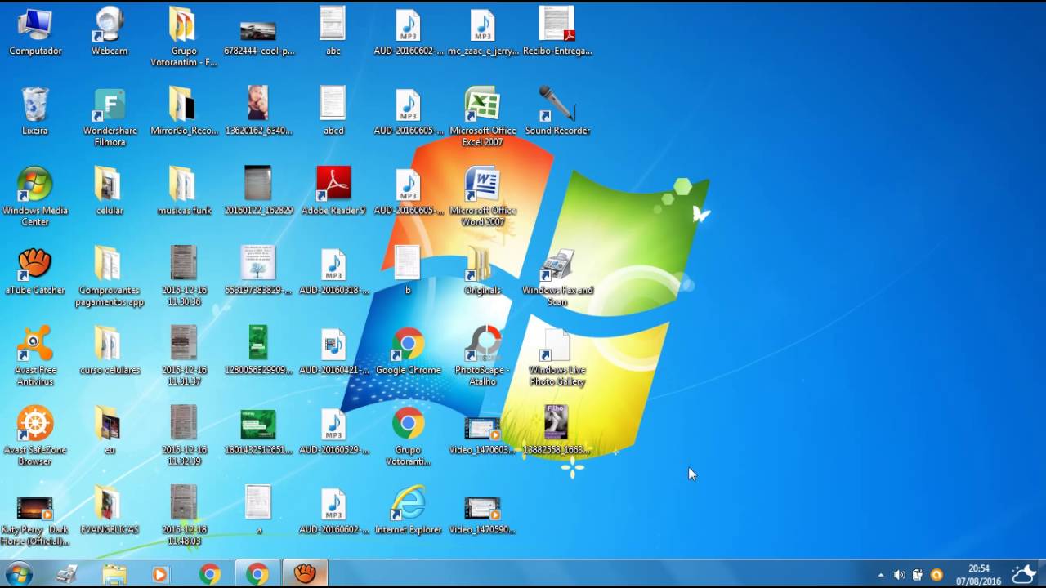Screen dimensions: 1046x588
Task: Select the 13620162_6340 photo file
Action: [258, 110]
